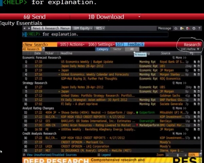The width and height of the screenshot is (204, 163).
Task: Go back with the left arrow icon
Action: coord(24,28)
